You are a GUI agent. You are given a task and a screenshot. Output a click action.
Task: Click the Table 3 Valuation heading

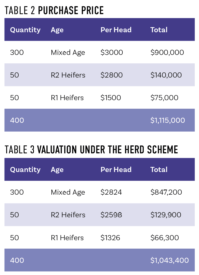[x=91, y=150]
